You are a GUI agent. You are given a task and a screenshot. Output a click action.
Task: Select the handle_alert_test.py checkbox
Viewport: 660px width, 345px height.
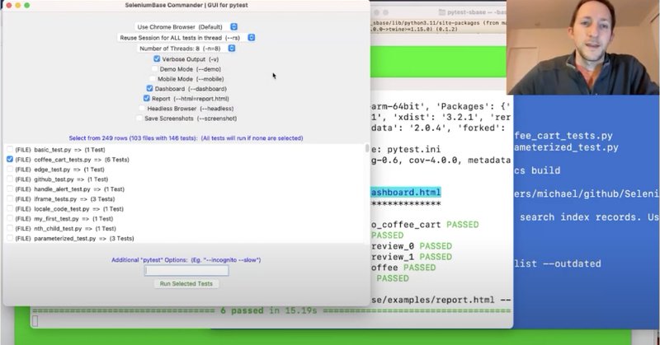pos(10,189)
